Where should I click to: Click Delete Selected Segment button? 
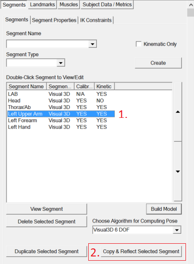47,222
